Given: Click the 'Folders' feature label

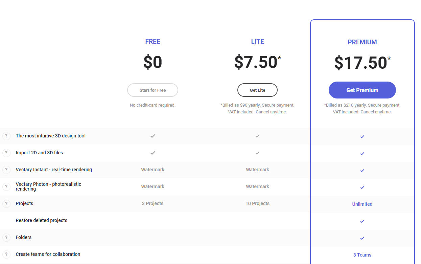Looking at the screenshot, I should (x=24, y=237).
